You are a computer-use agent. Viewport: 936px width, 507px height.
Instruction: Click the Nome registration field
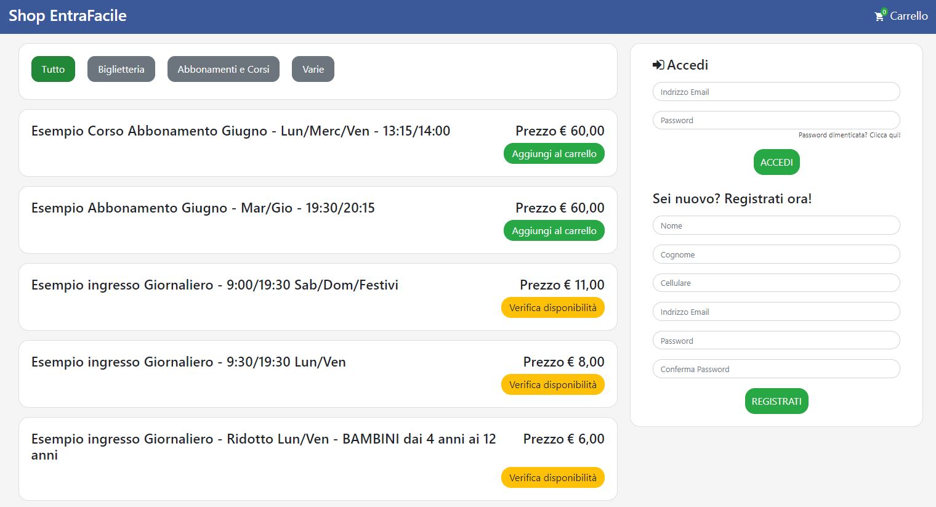click(776, 225)
